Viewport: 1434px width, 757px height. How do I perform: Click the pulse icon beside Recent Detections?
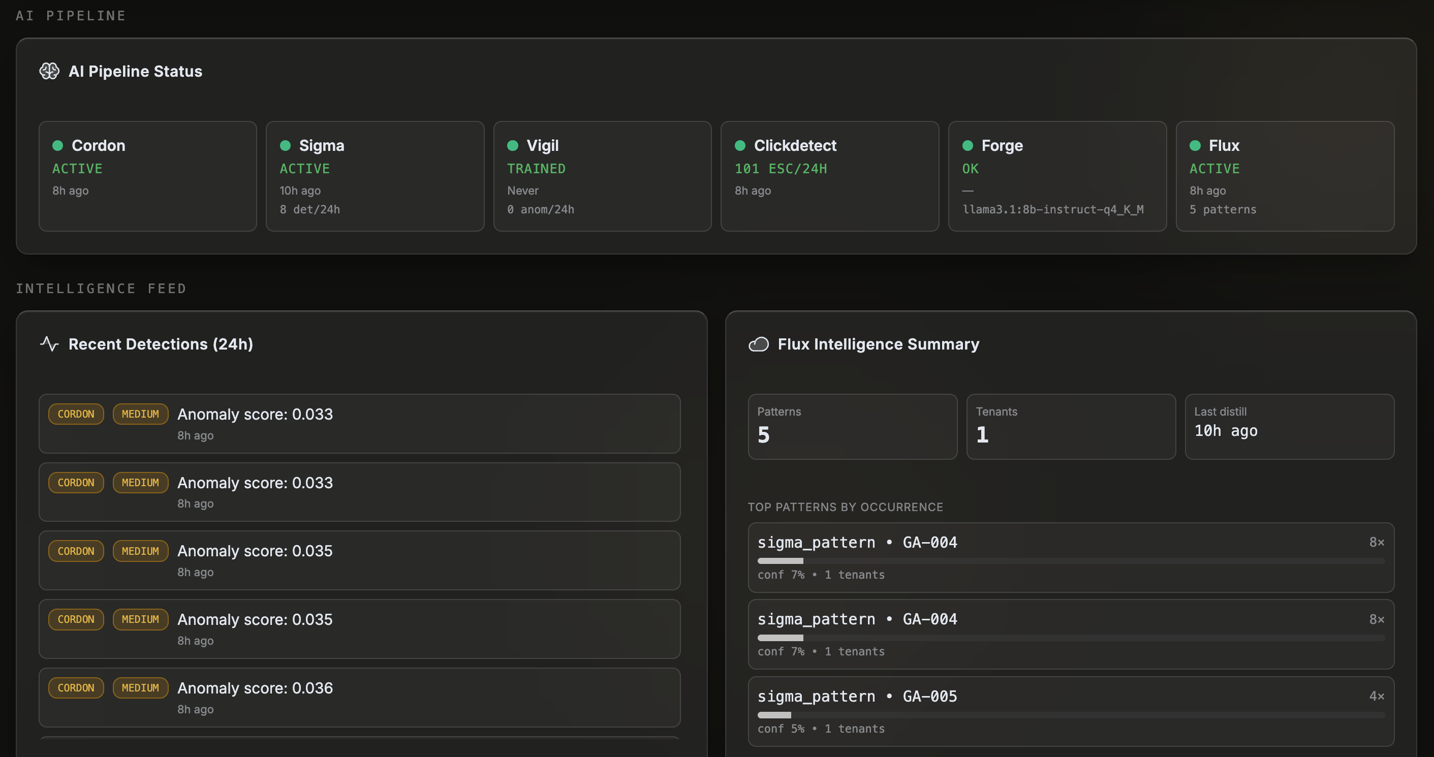pyautogui.click(x=49, y=344)
